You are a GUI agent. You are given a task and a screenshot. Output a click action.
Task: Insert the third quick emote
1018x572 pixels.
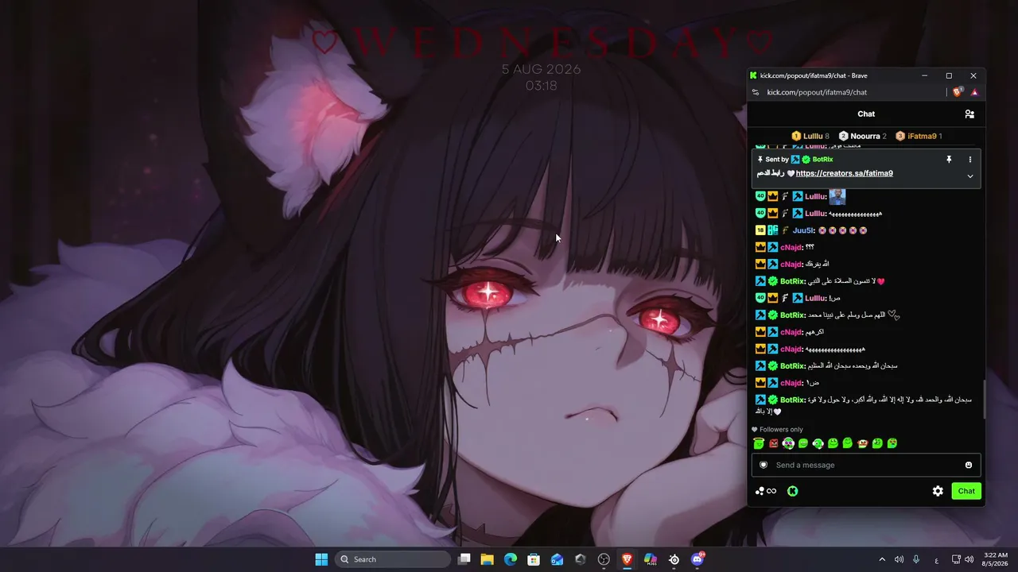tap(788, 443)
